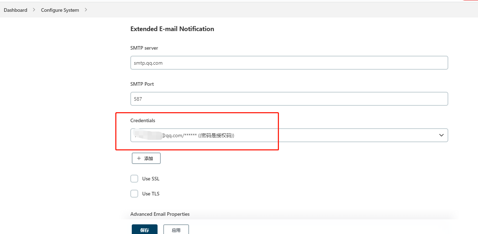Click into the SMTP Port field showing 587

[x=289, y=99]
